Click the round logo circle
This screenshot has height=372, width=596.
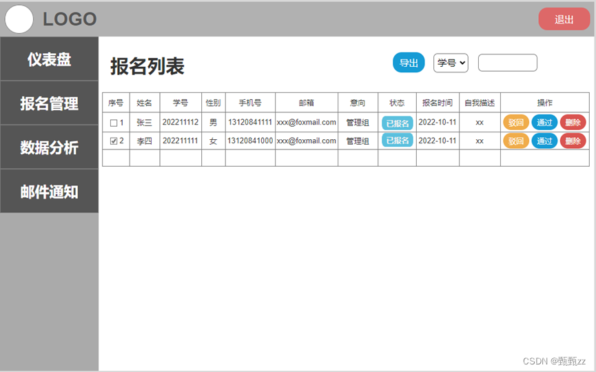(19, 19)
